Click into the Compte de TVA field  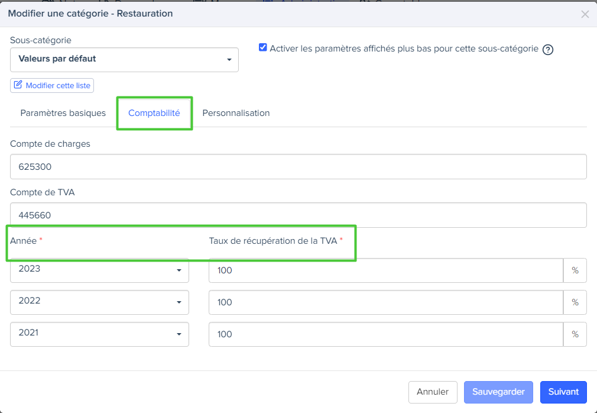(x=298, y=215)
